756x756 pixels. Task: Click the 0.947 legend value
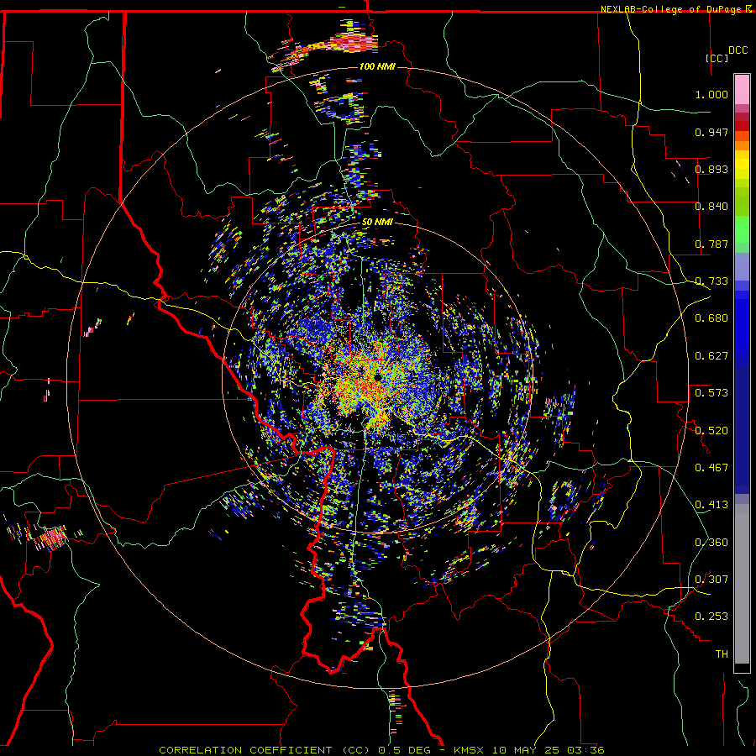point(711,132)
